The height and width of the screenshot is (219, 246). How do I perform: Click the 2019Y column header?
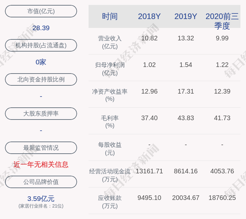point(186,16)
